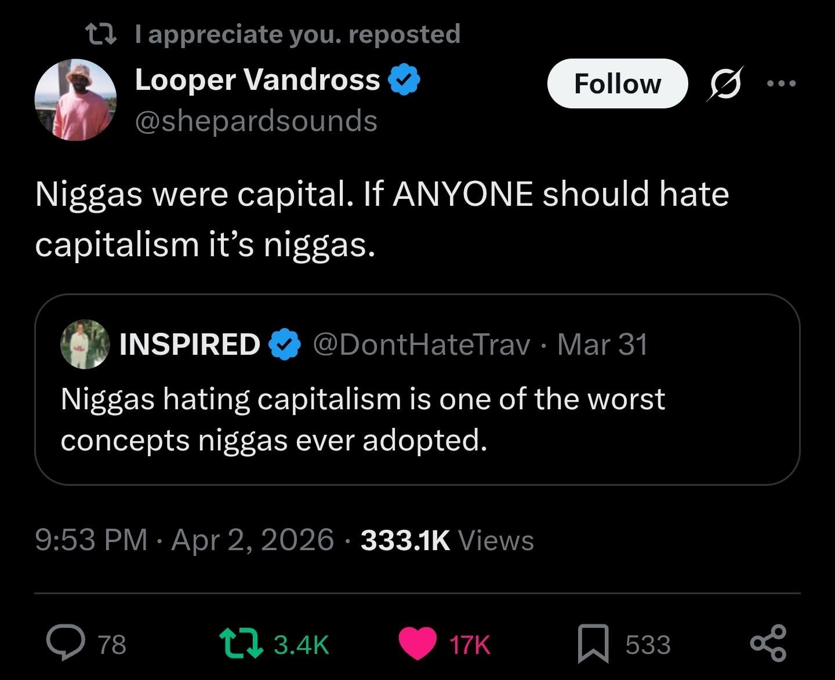Click the small repost icon above the post
The height and width of the screenshot is (680, 835).
101,34
